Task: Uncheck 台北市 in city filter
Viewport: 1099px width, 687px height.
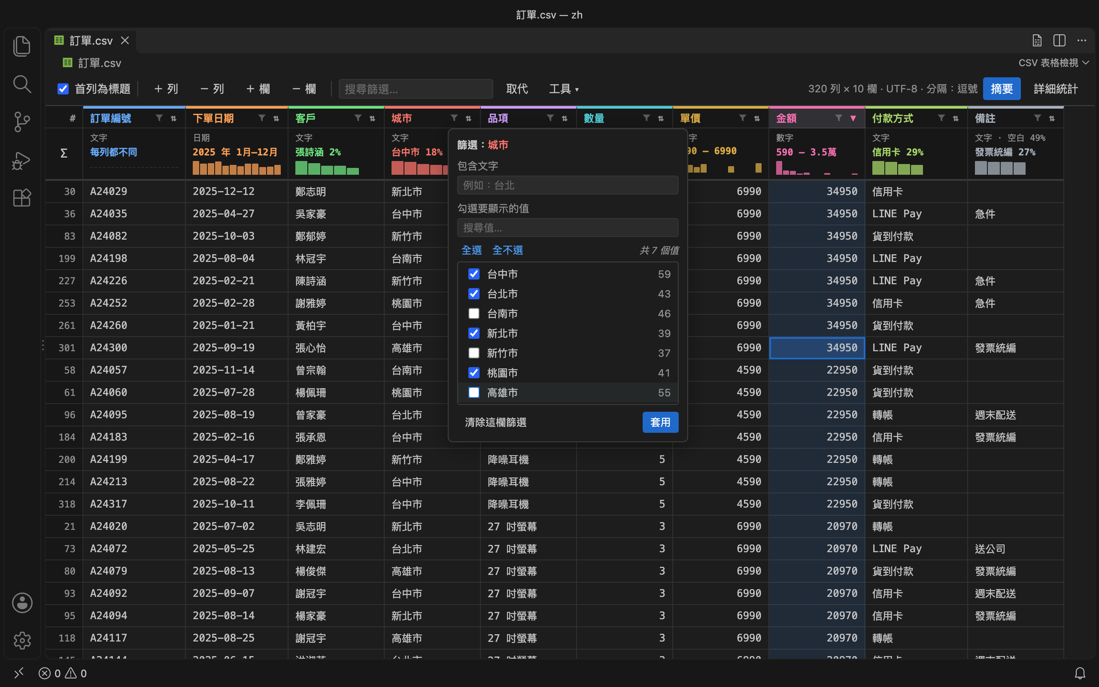Action: [474, 294]
